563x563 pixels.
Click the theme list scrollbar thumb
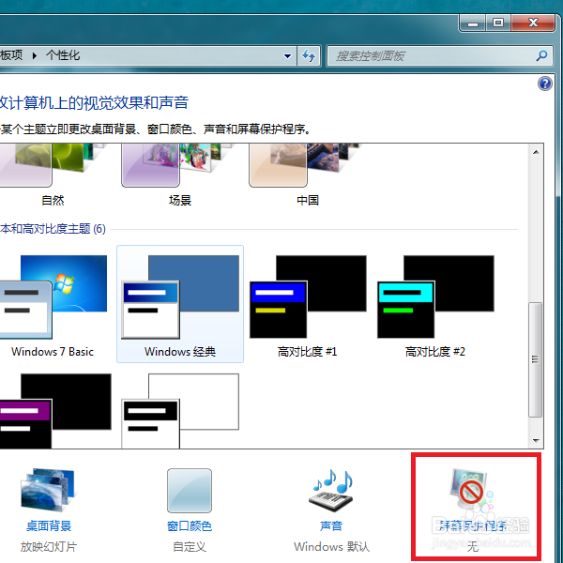pos(536,359)
